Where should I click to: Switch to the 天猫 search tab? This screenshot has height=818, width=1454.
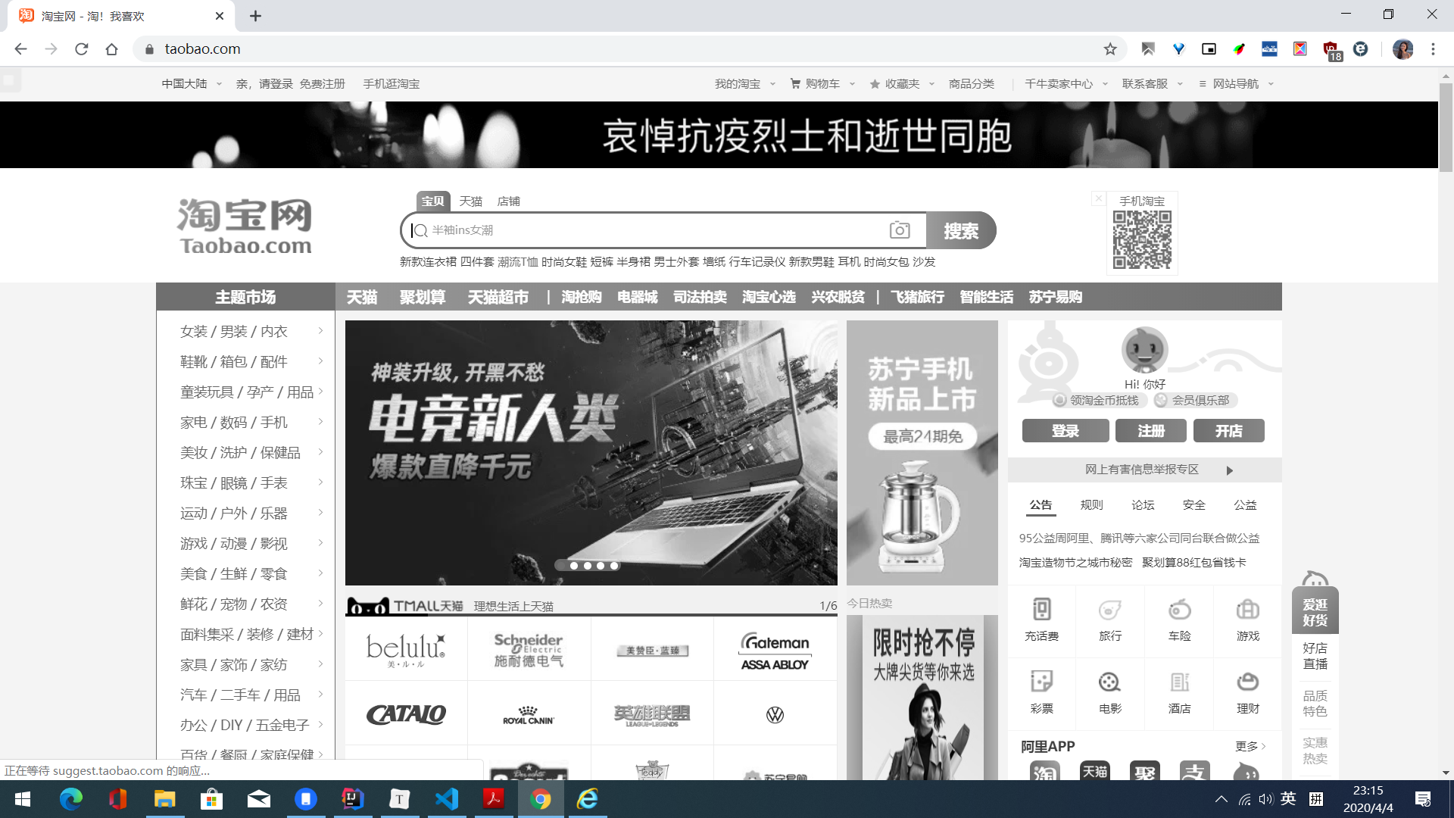pyautogui.click(x=471, y=201)
